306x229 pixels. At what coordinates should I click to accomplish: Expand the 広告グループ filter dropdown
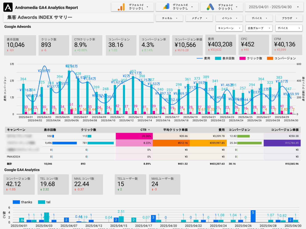(x=259, y=28)
